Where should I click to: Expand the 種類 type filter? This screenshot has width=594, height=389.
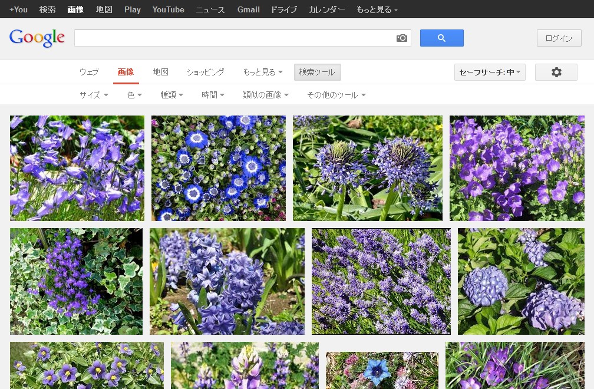click(x=171, y=95)
